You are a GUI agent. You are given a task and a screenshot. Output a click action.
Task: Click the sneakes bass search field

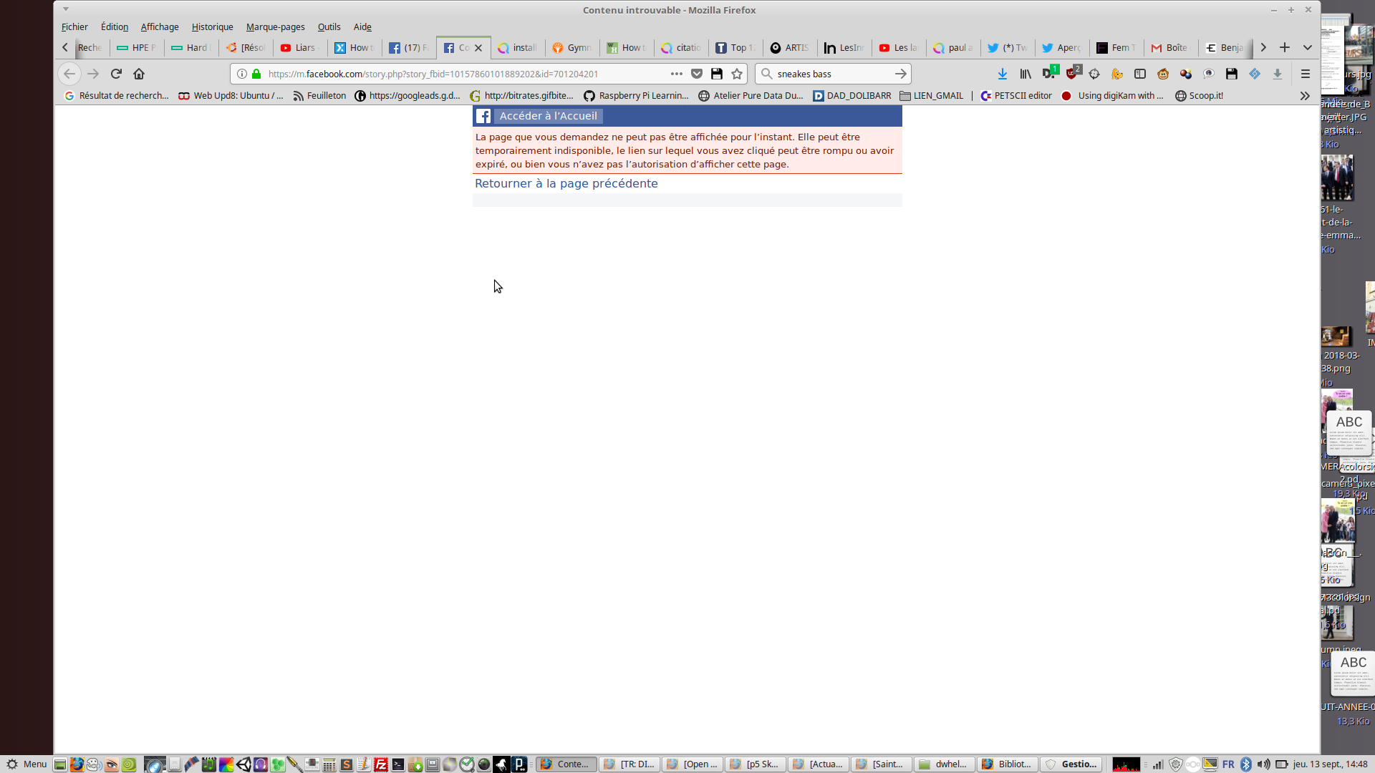tap(831, 74)
